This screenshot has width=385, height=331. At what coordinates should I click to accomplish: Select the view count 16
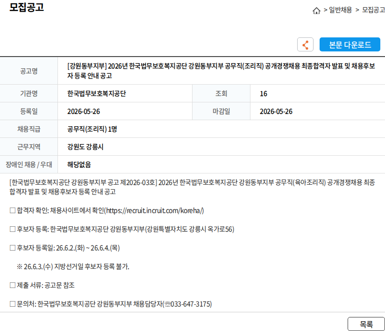click(263, 94)
